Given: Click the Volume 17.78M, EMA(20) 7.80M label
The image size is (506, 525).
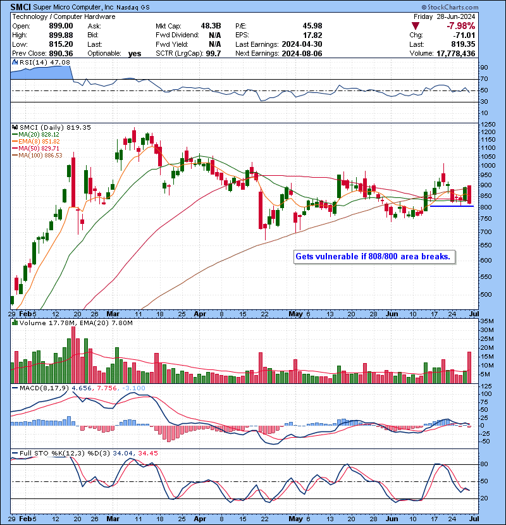Looking at the screenshot, I should (x=76, y=323).
